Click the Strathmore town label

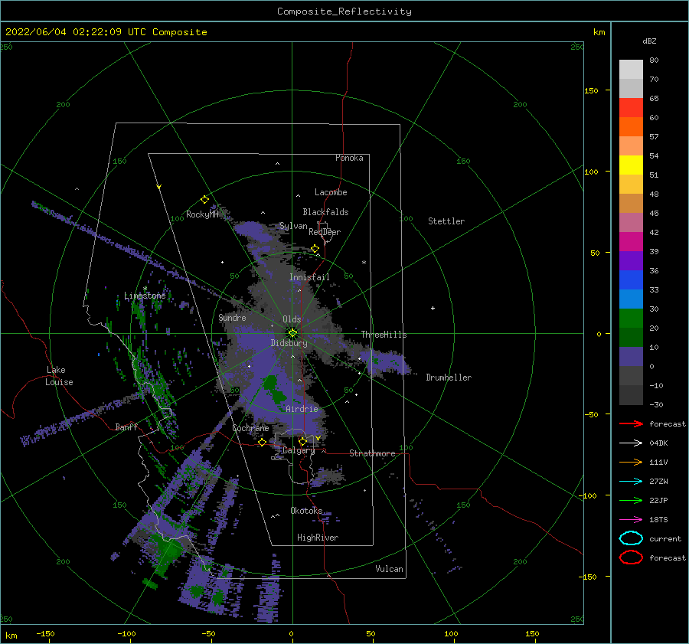[x=372, y=453]
